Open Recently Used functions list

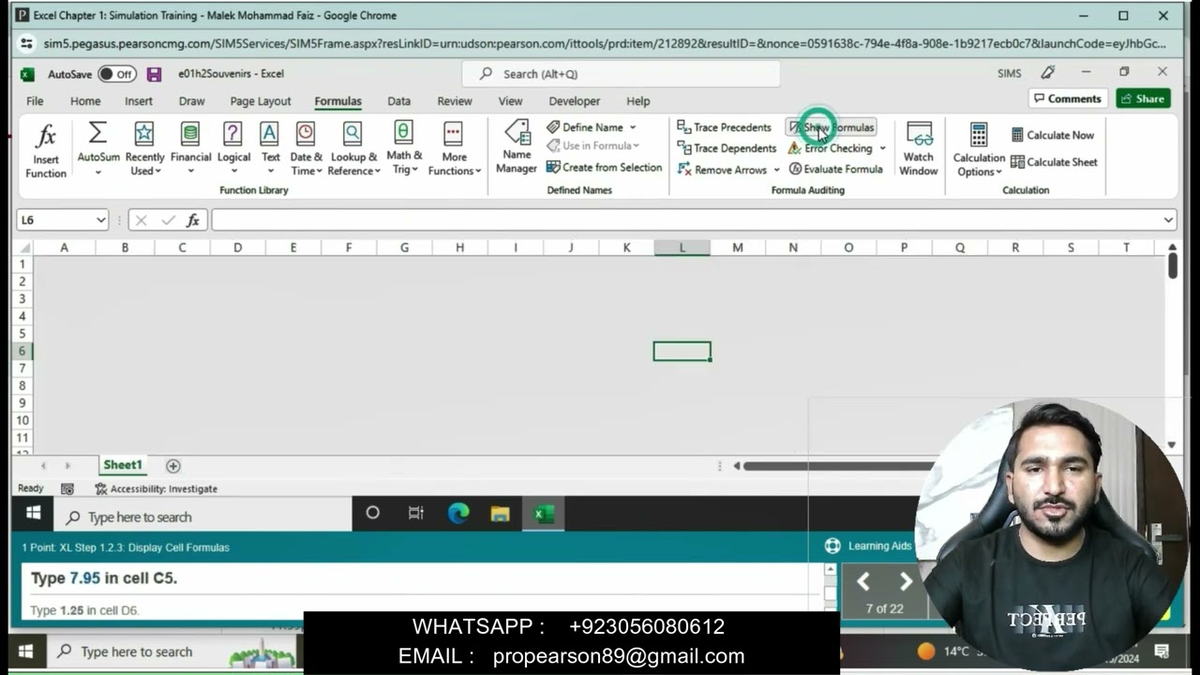click(x=144, y=150)
